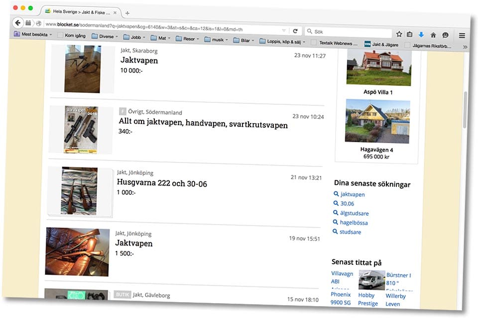
Task: Click the magnifier icon beside älgstudsare
Action: pos(336,213)
